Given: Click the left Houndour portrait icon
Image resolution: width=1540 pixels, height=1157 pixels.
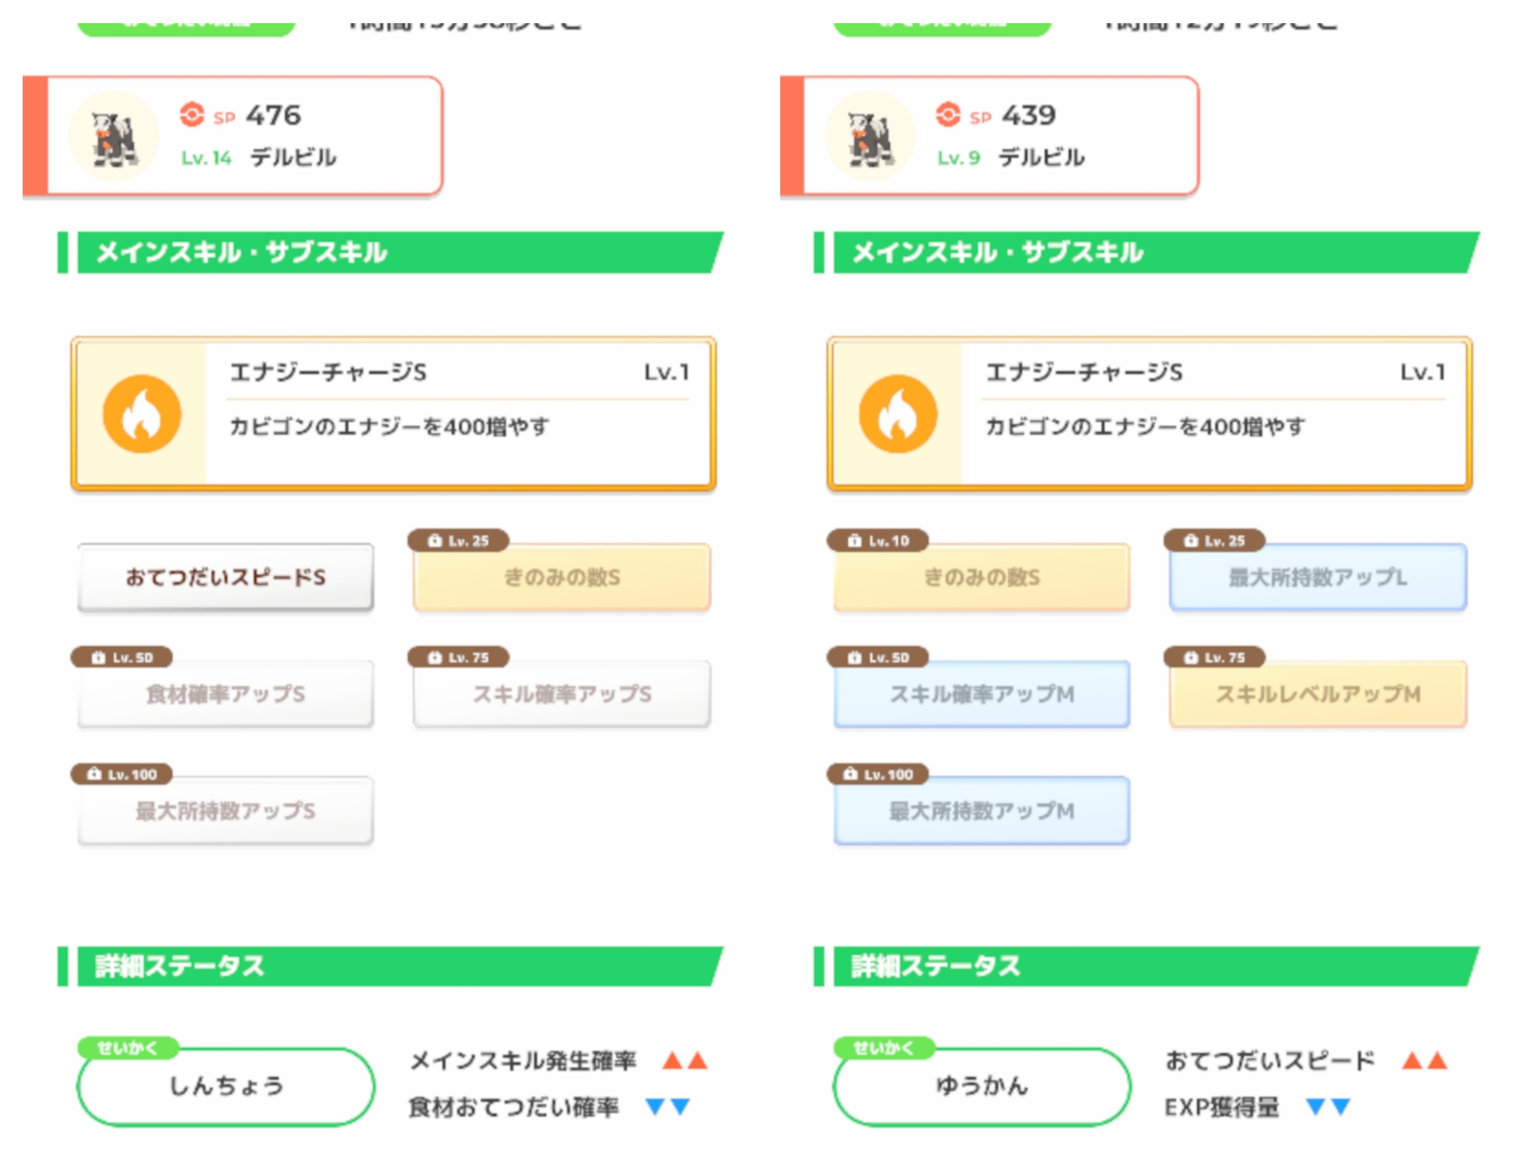Looking at the screenshot, I should coord(113,136).
